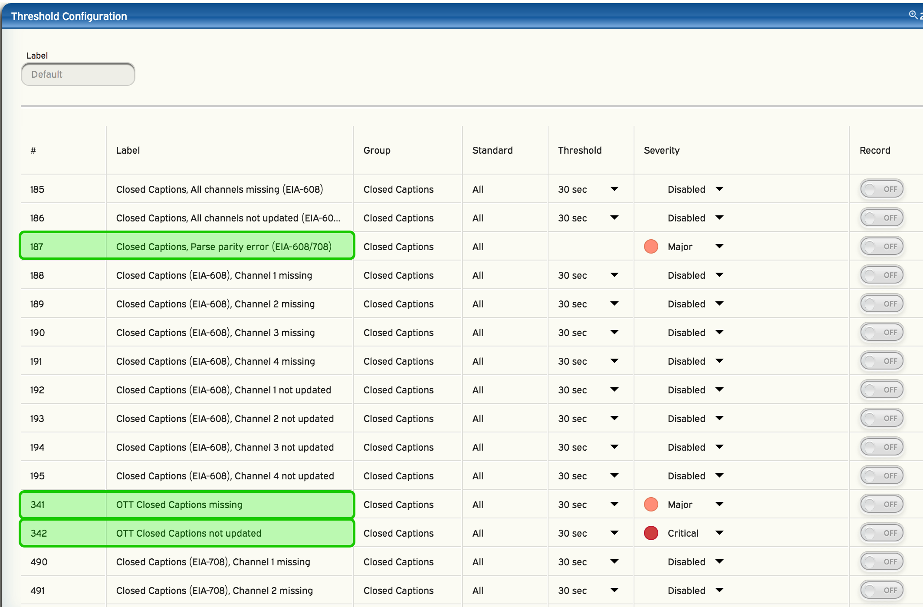Toggle the Record switch for row 342
Image resolution: width=923 pixels, height=607 pixels.
click(882, 533)
